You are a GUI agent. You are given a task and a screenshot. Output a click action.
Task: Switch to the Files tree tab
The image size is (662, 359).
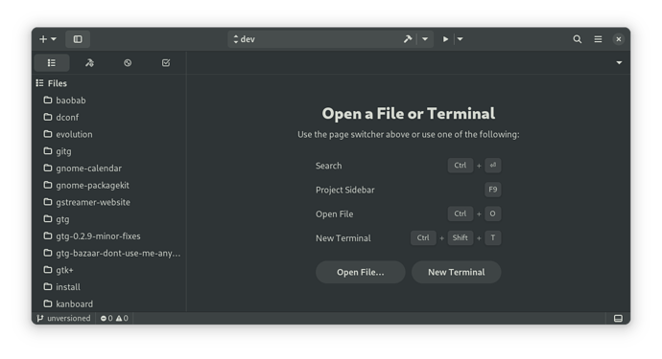point(52,63)
